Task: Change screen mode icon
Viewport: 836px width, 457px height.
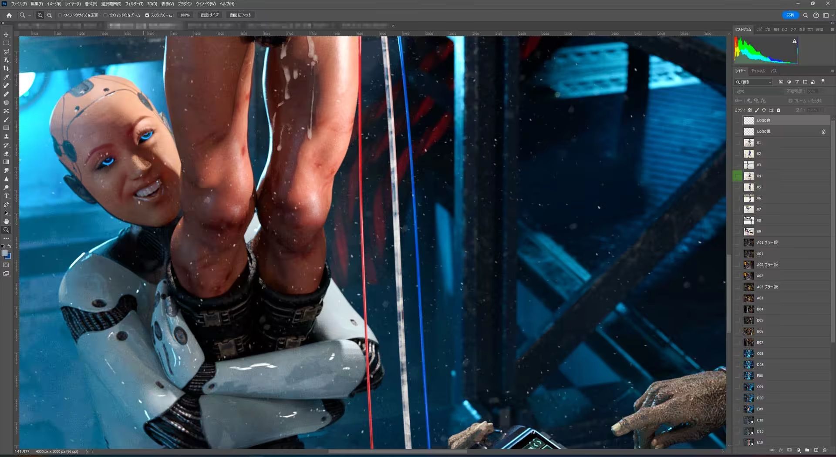Action: (x=6, y=274)
